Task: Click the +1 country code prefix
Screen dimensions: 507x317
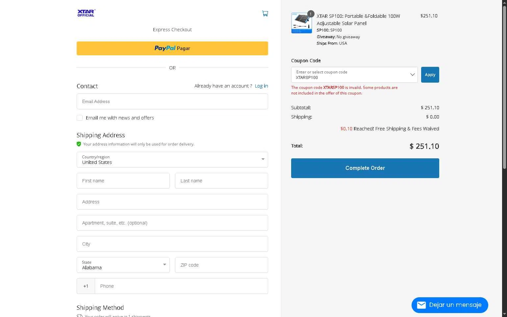Action: (86, 286)
